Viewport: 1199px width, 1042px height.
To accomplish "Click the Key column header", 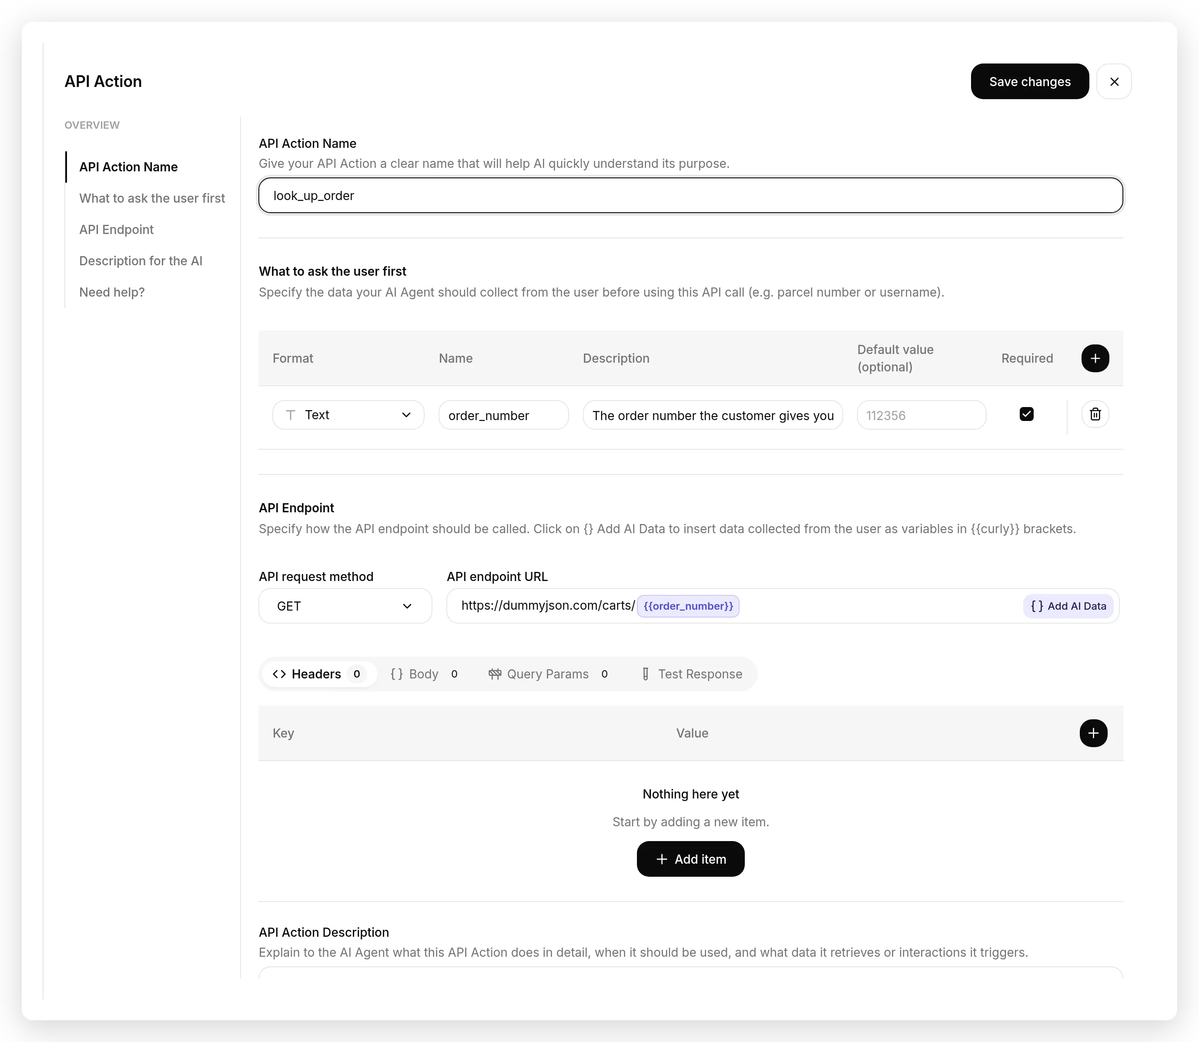I will tap(283, 733).
